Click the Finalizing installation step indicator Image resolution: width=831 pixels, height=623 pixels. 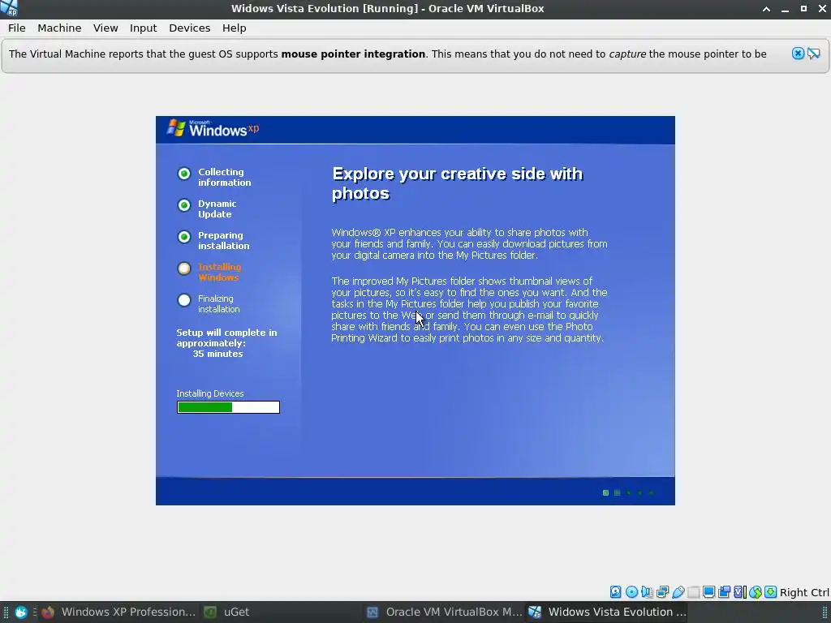point(184,300)
